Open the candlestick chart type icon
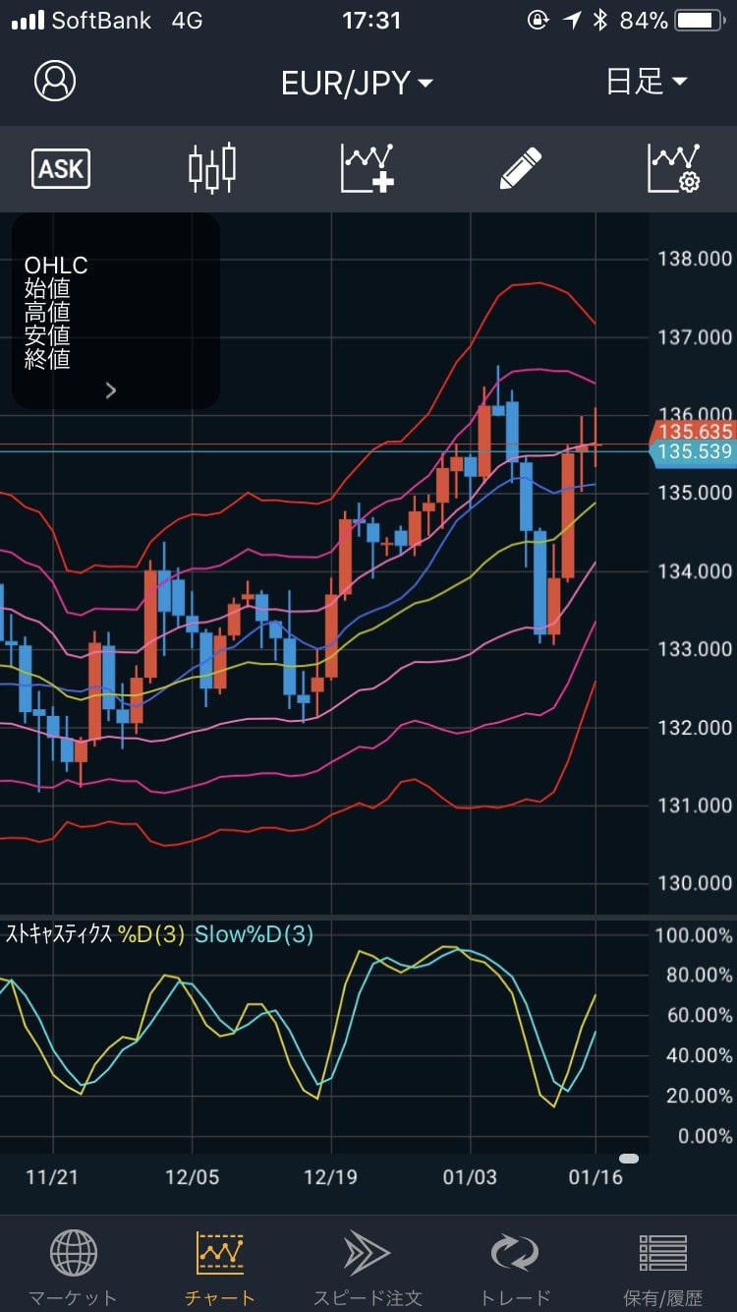737x1312 pixels. 212,168
